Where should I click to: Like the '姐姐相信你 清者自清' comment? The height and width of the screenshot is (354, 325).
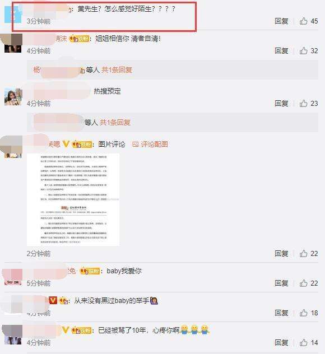pyautogui.click(x=303, y=50)
